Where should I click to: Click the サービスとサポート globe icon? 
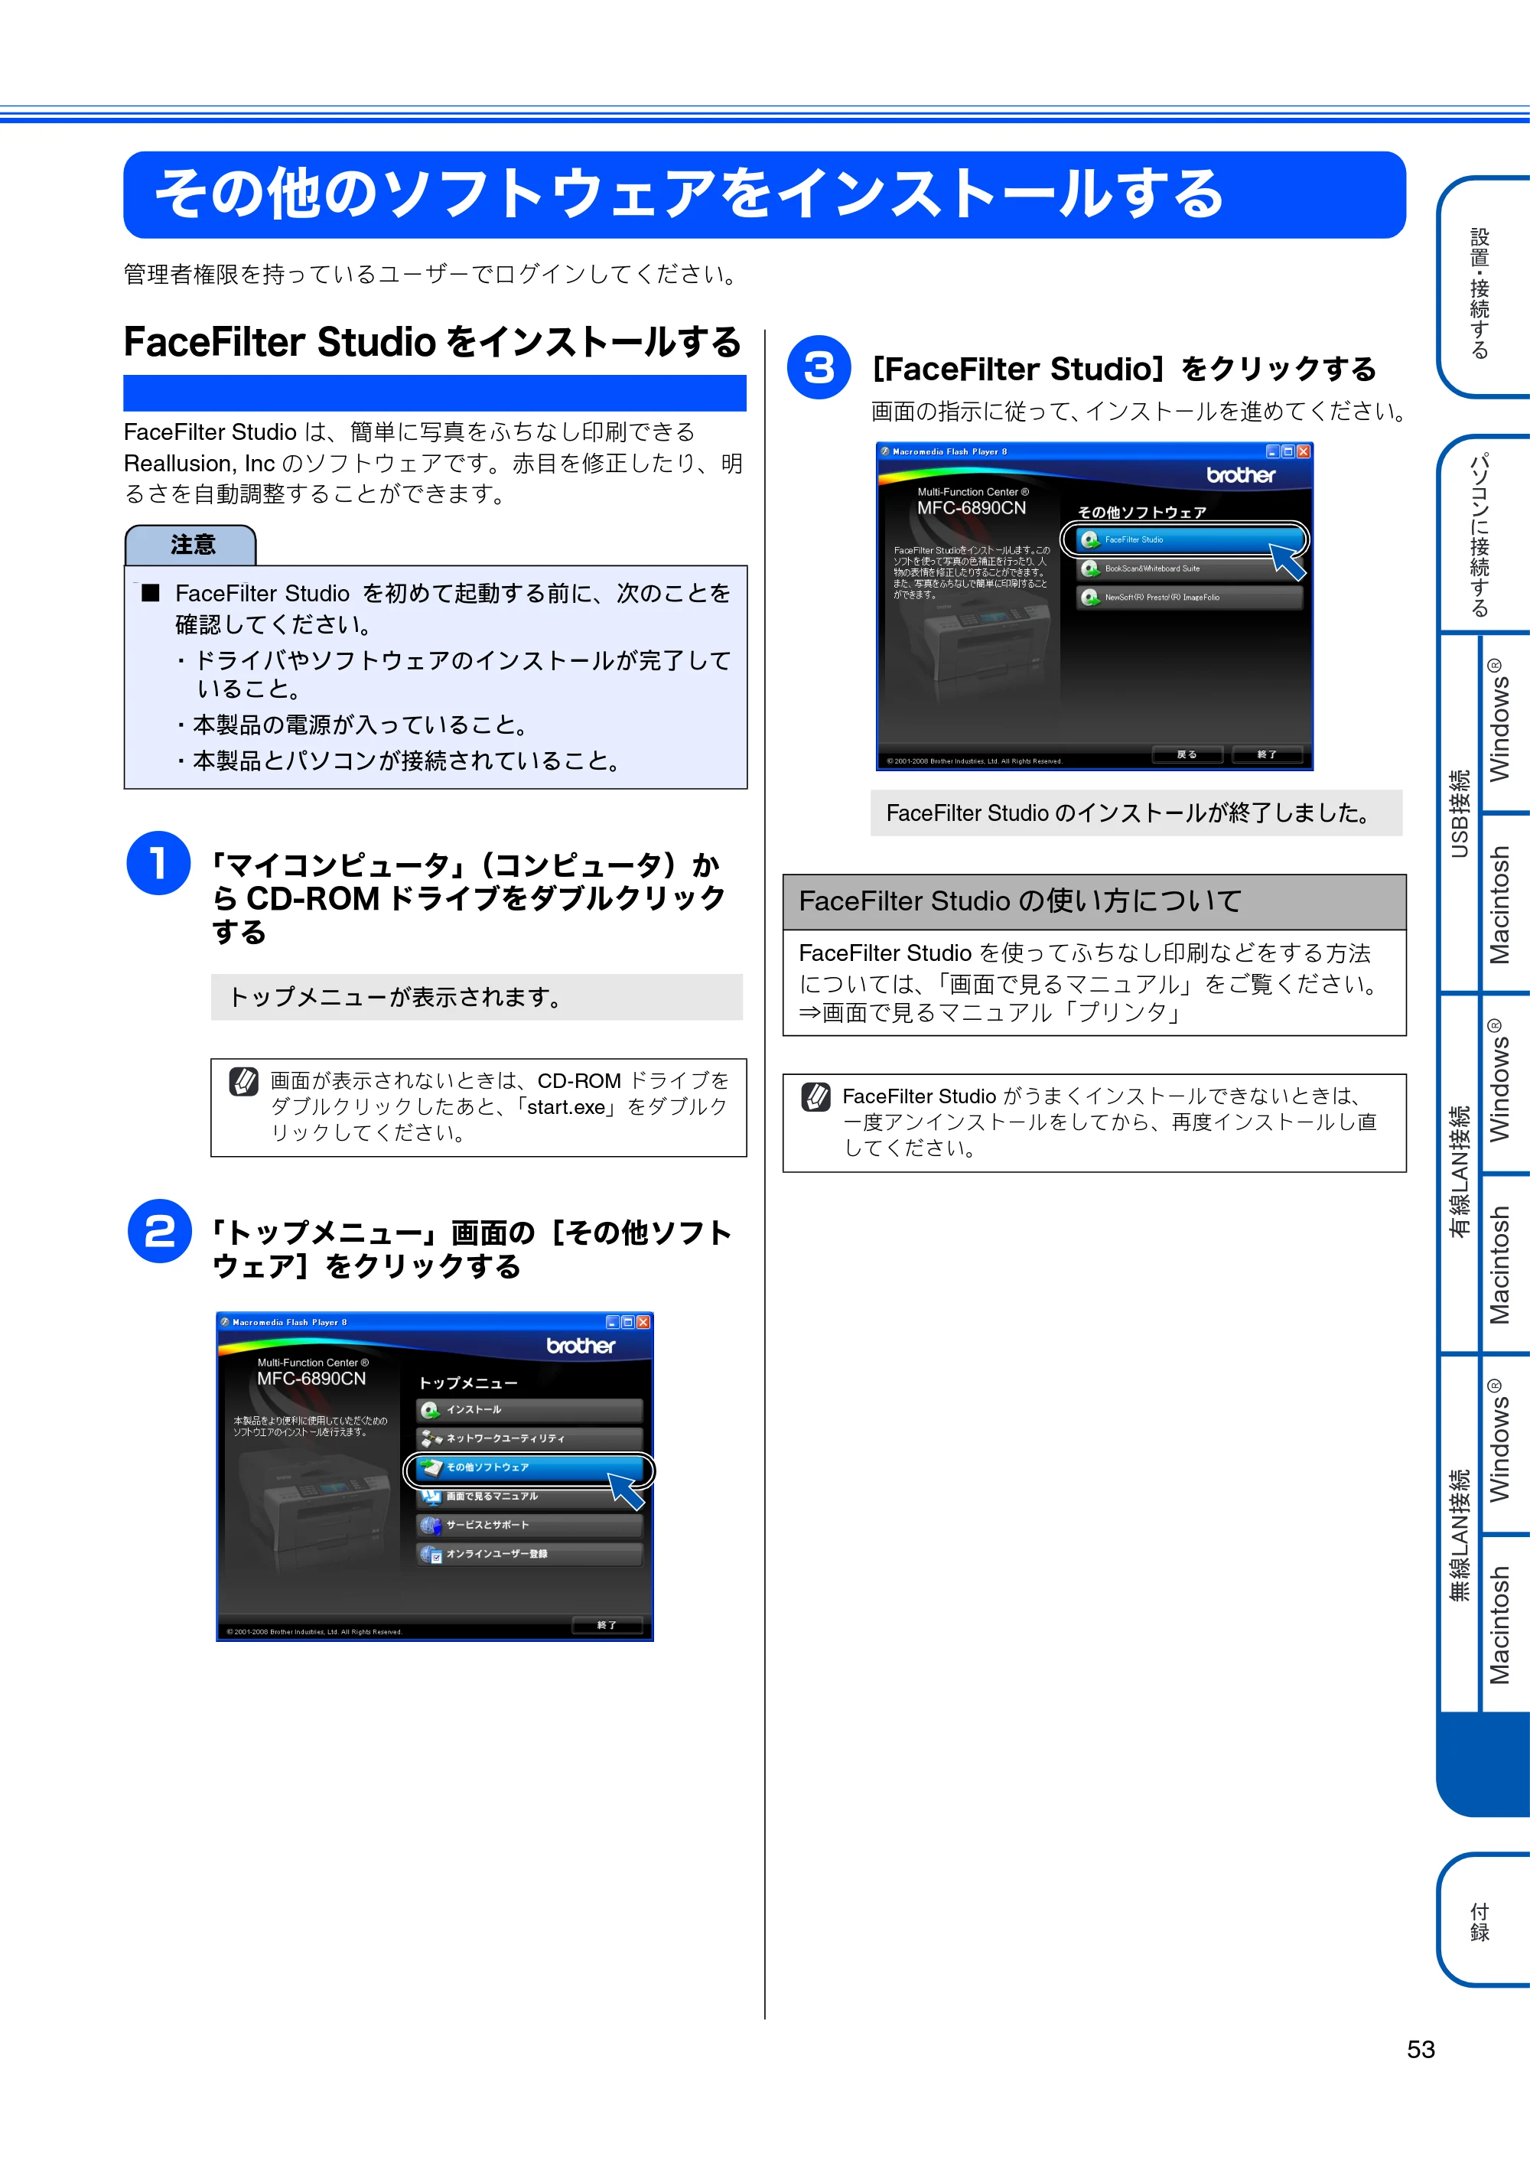tap(430, 1526)
